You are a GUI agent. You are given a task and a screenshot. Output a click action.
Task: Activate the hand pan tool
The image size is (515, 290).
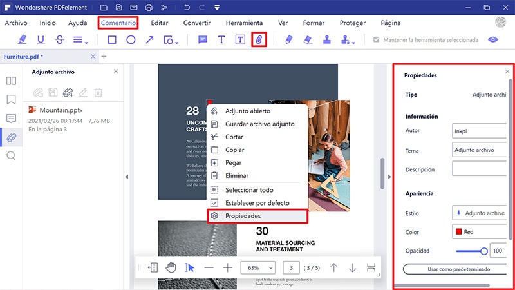pos(171,267)
